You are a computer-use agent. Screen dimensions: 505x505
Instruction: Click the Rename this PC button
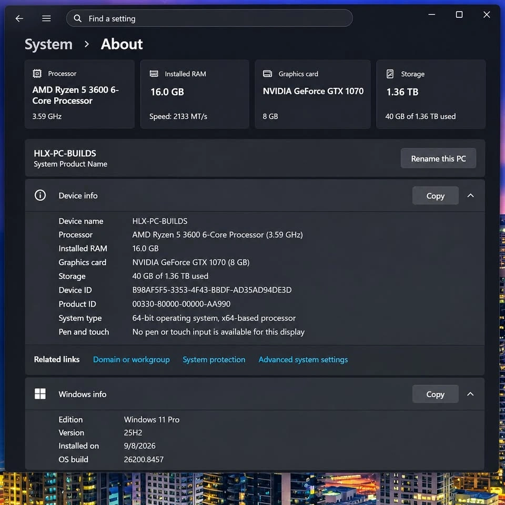point(438,158)
